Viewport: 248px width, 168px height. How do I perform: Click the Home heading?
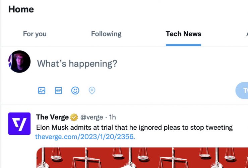tap(21, 9)
